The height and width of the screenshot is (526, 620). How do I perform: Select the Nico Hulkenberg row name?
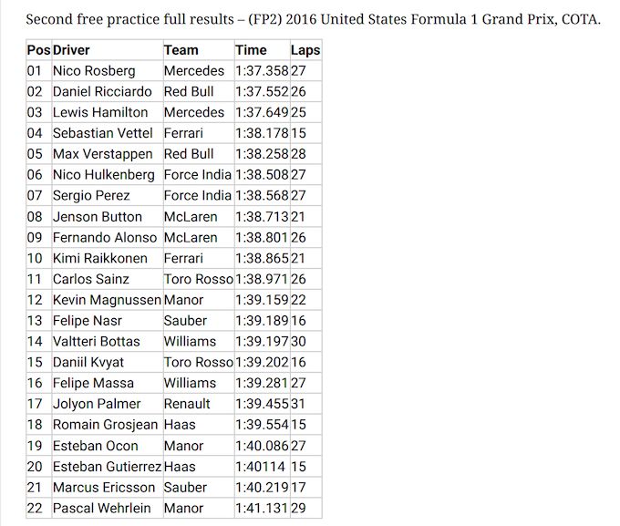pyautogui.click(x=103, y=175)
